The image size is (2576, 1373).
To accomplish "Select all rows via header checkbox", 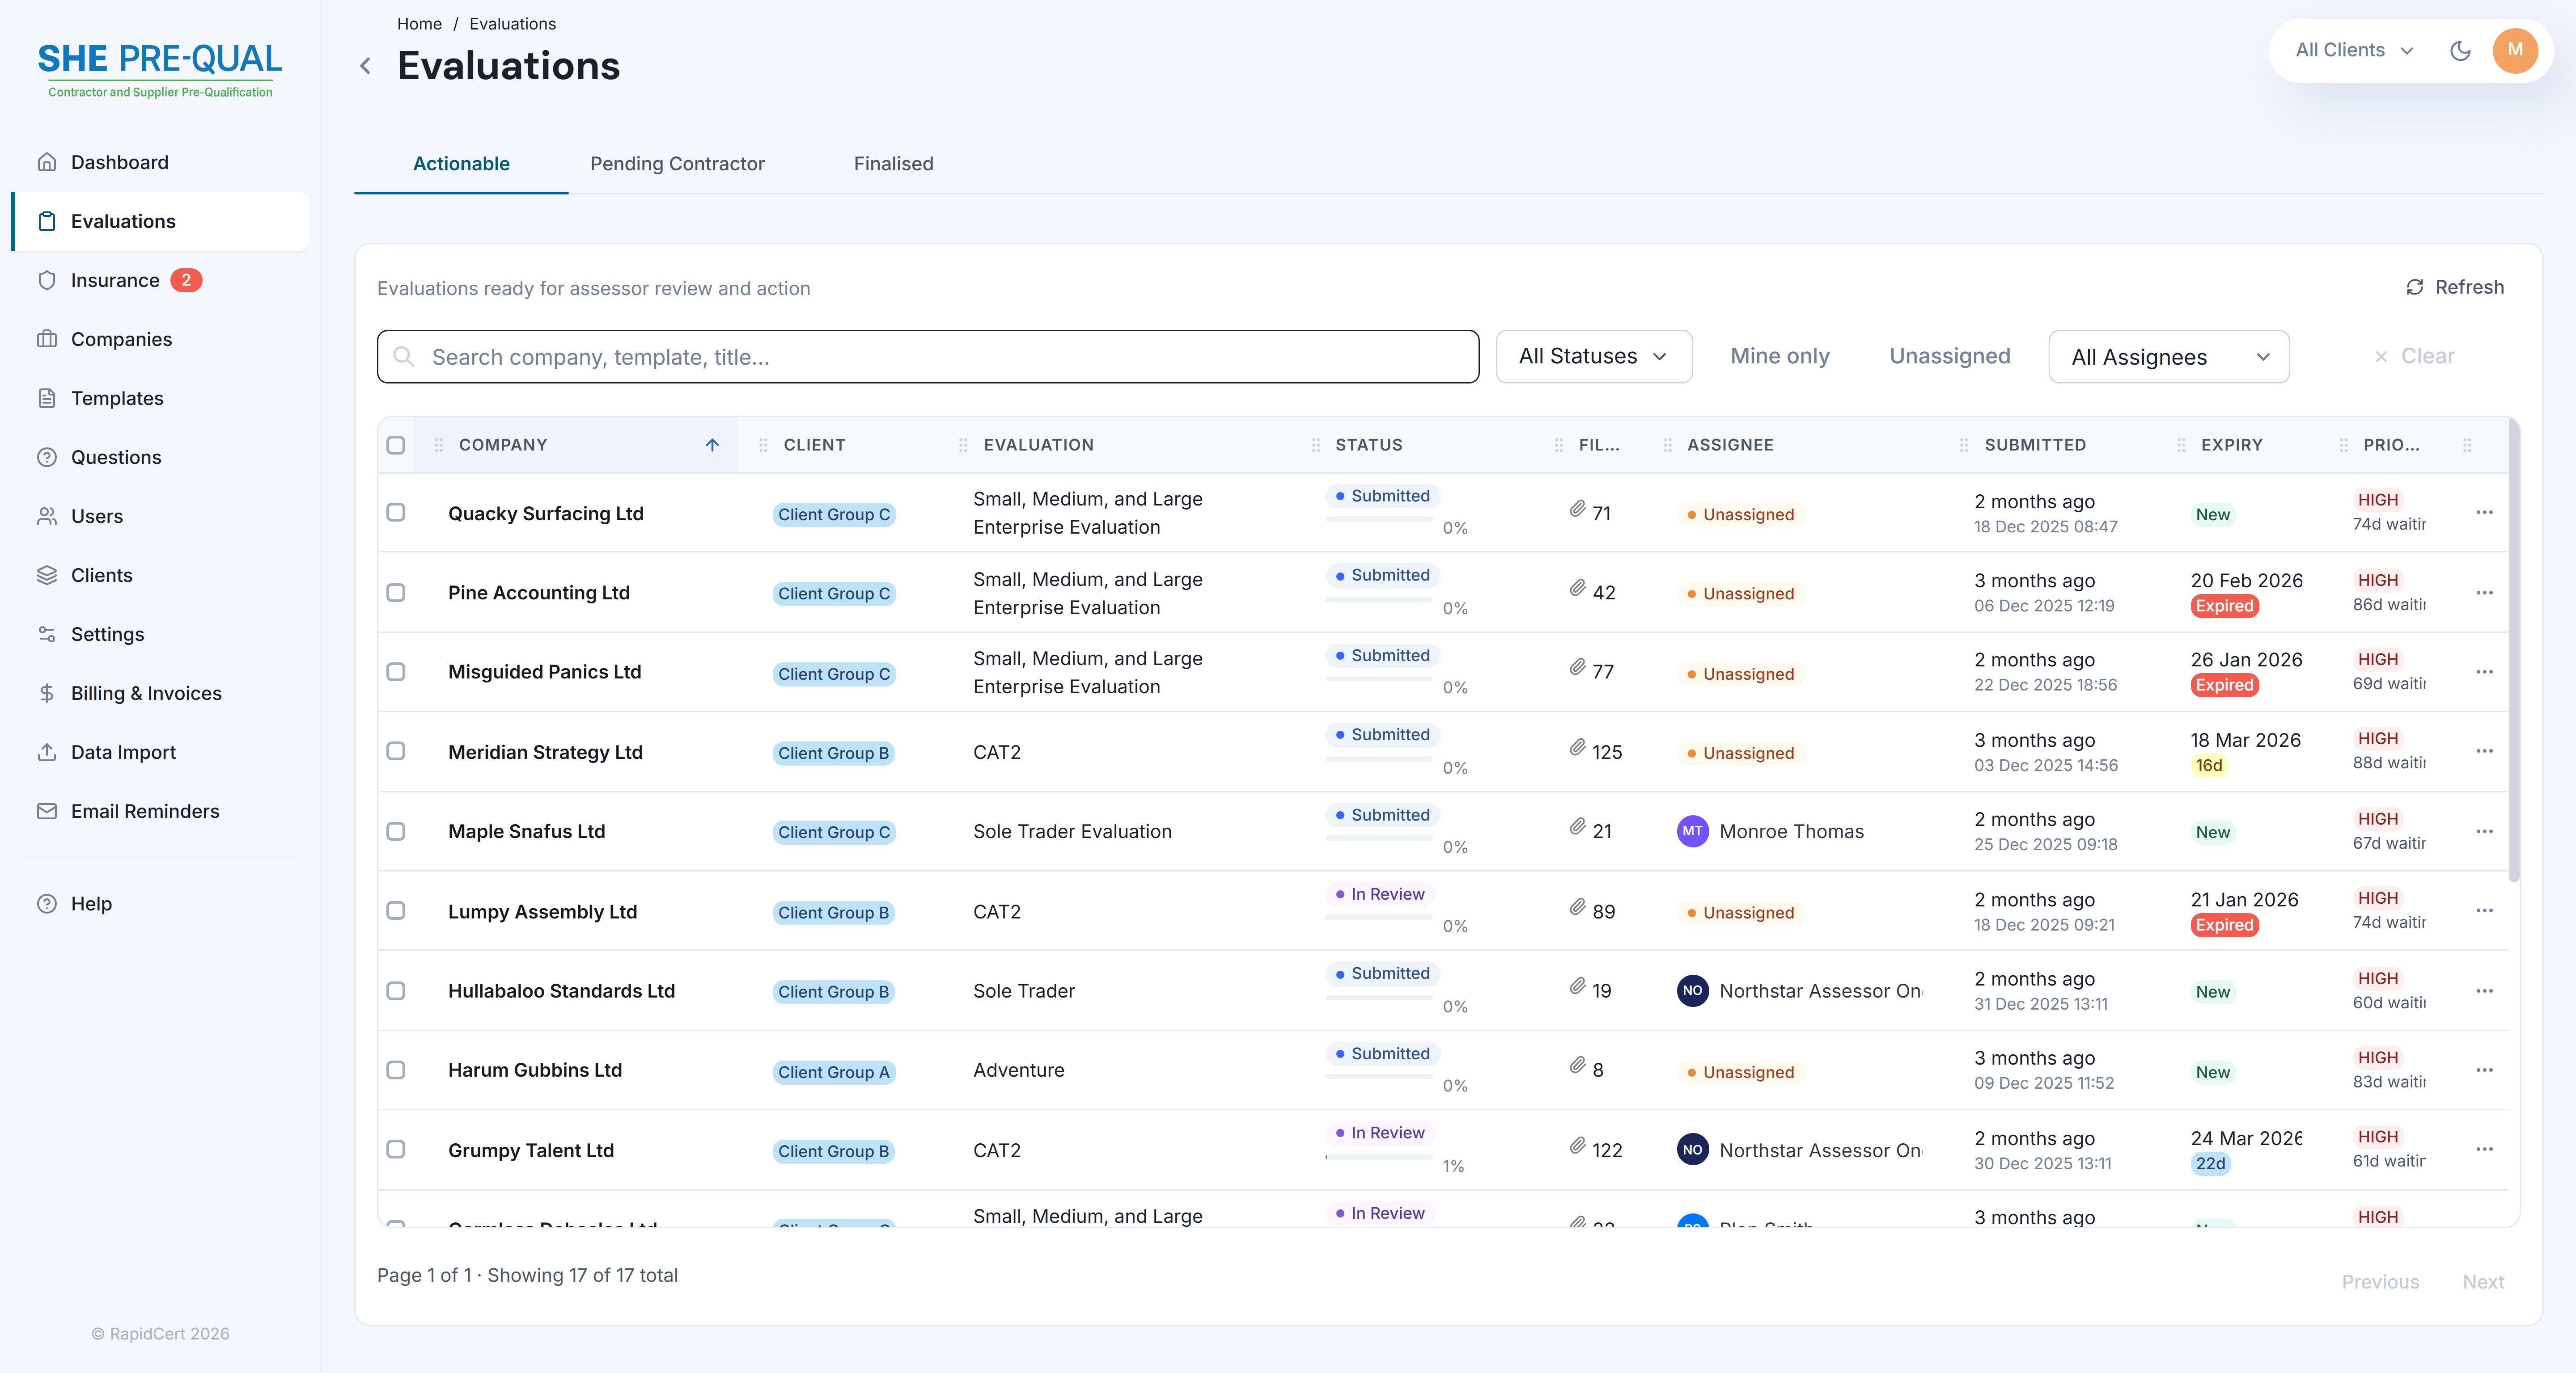I will click(395, 445).
